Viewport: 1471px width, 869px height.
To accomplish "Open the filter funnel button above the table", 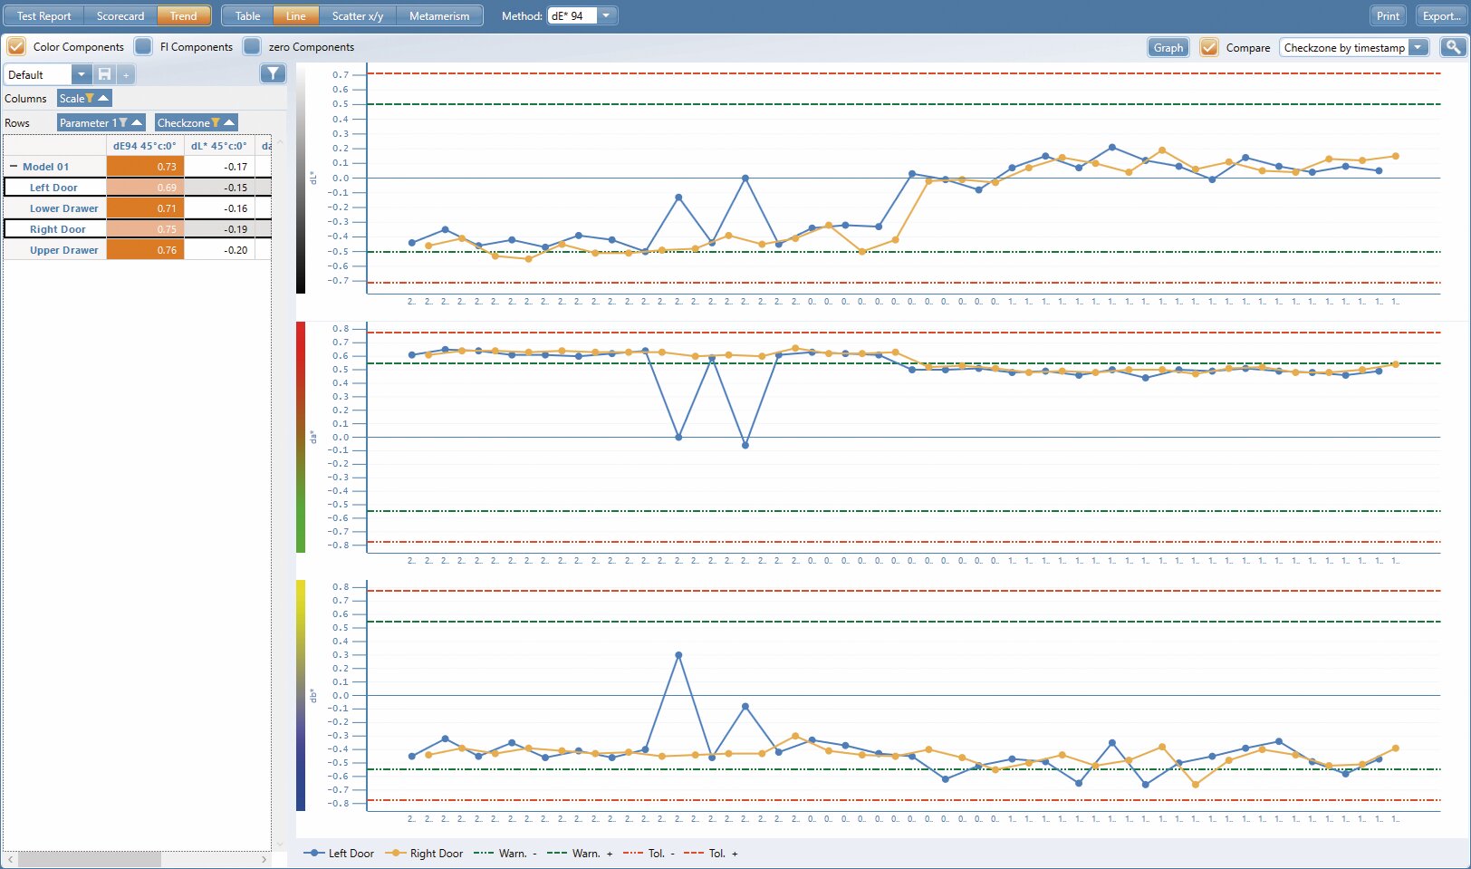I will pyautogui.click(x=273, y=73).
